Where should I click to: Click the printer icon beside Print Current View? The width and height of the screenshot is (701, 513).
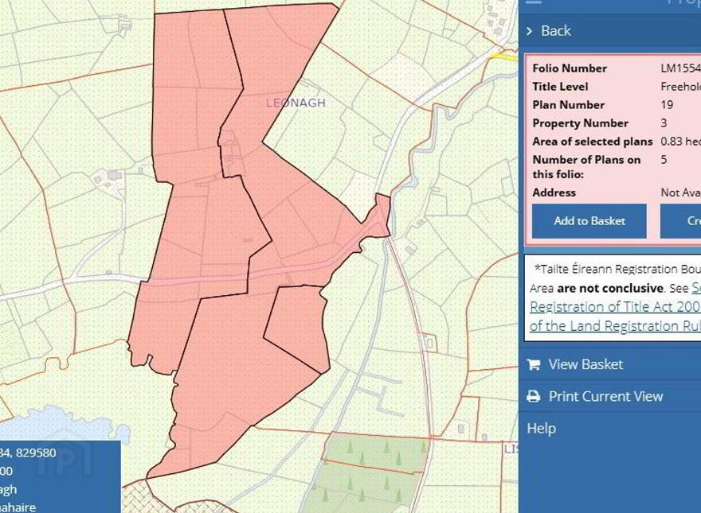[x=534, y=396]
